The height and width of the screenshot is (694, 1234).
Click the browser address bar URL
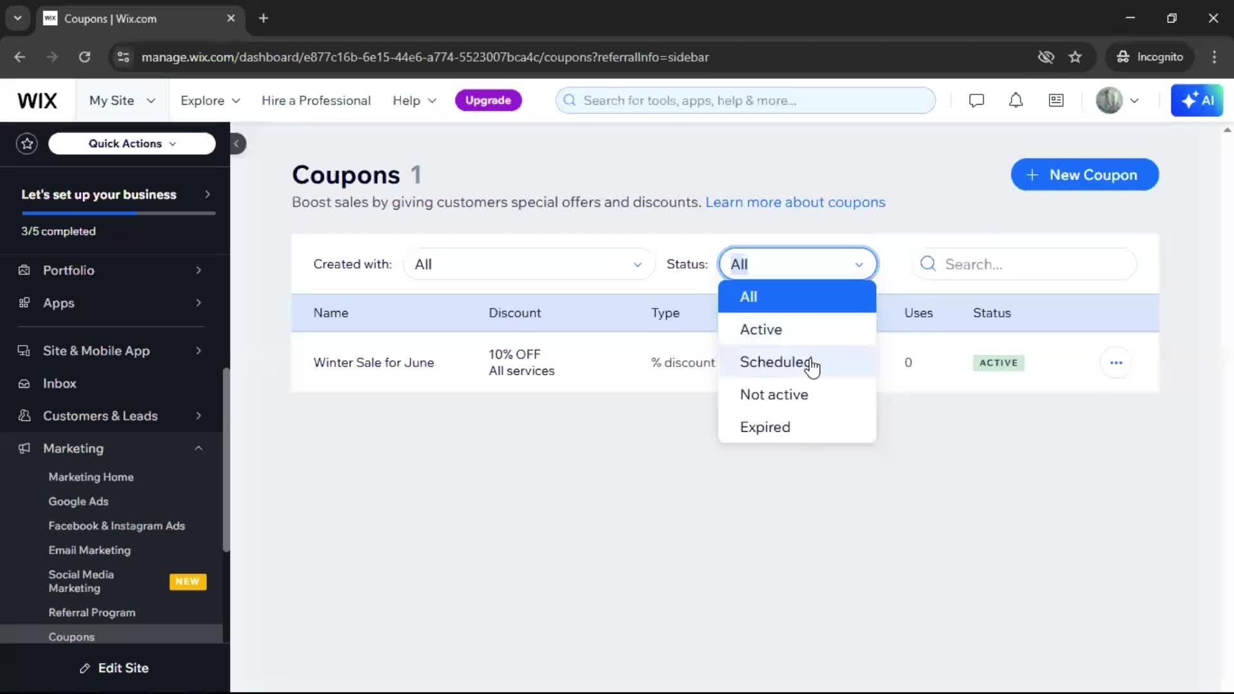point(425,57)
